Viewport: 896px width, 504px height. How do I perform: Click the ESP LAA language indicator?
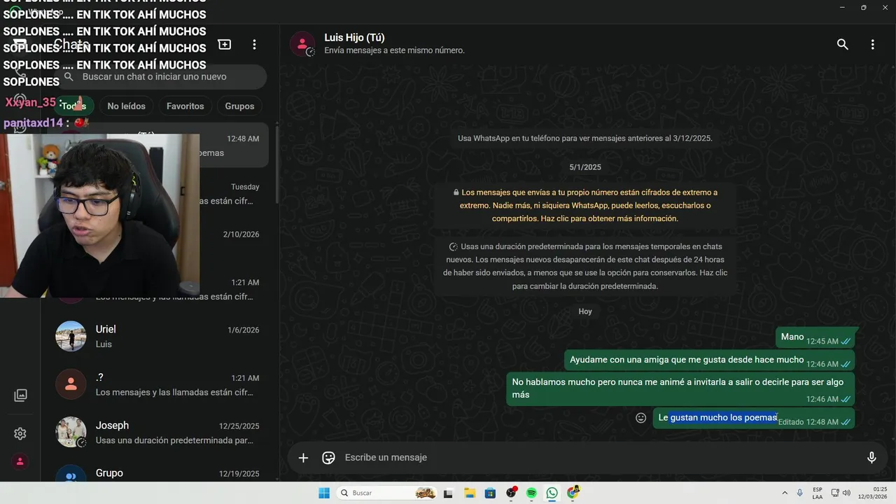(x=818, y=493)
